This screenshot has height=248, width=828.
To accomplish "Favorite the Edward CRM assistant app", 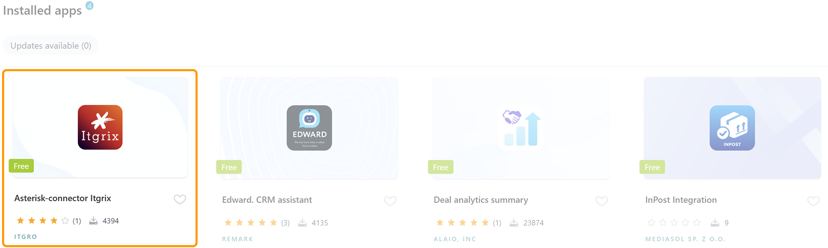I will (x=390, y=201).
